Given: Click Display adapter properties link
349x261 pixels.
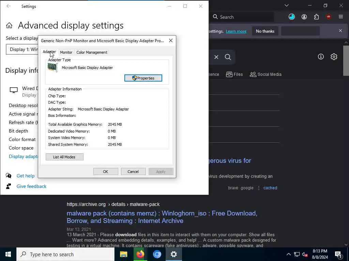Looking at the screenshot, I should click(x=24, y=156).
